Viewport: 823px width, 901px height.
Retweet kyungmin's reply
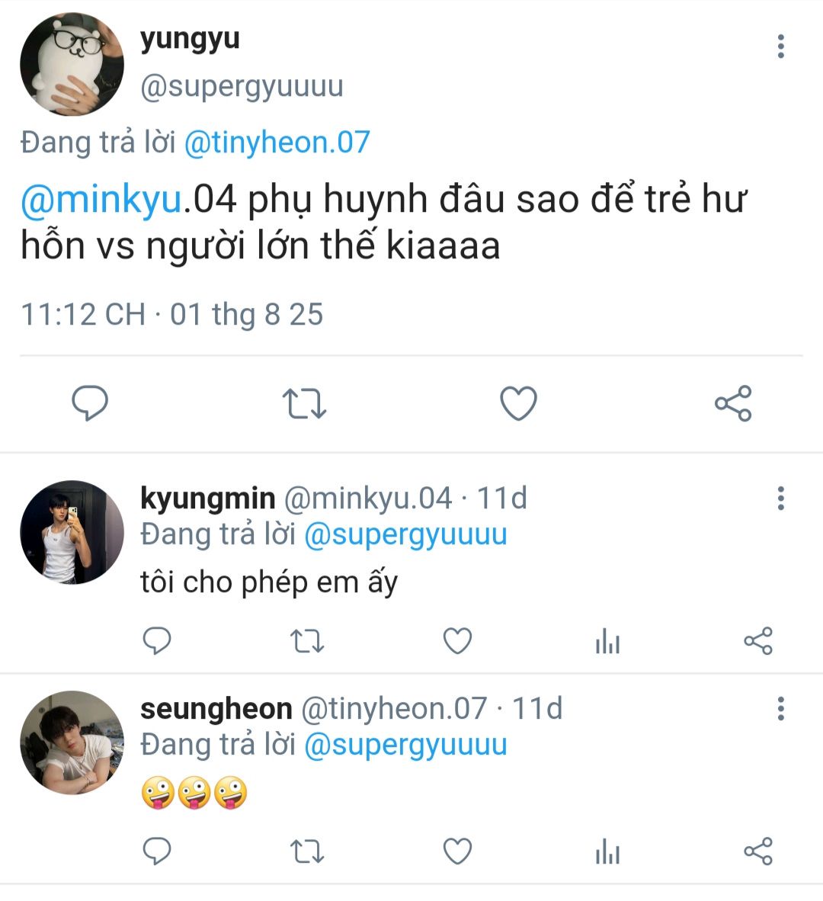coord(308,642)
